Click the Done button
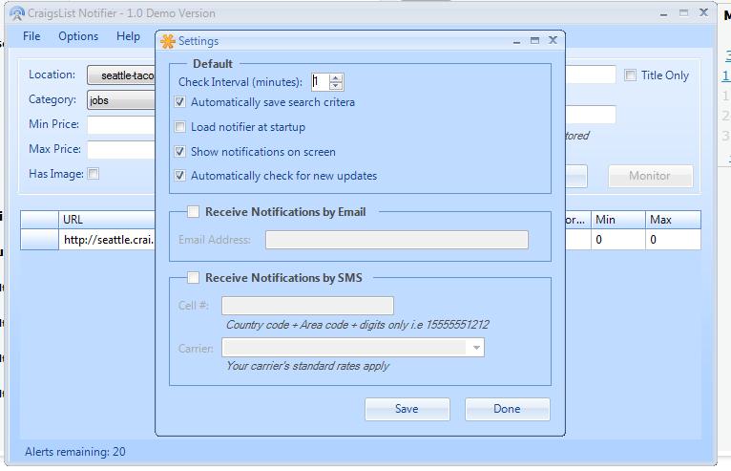Screen dimensions: 731x471 508,409
